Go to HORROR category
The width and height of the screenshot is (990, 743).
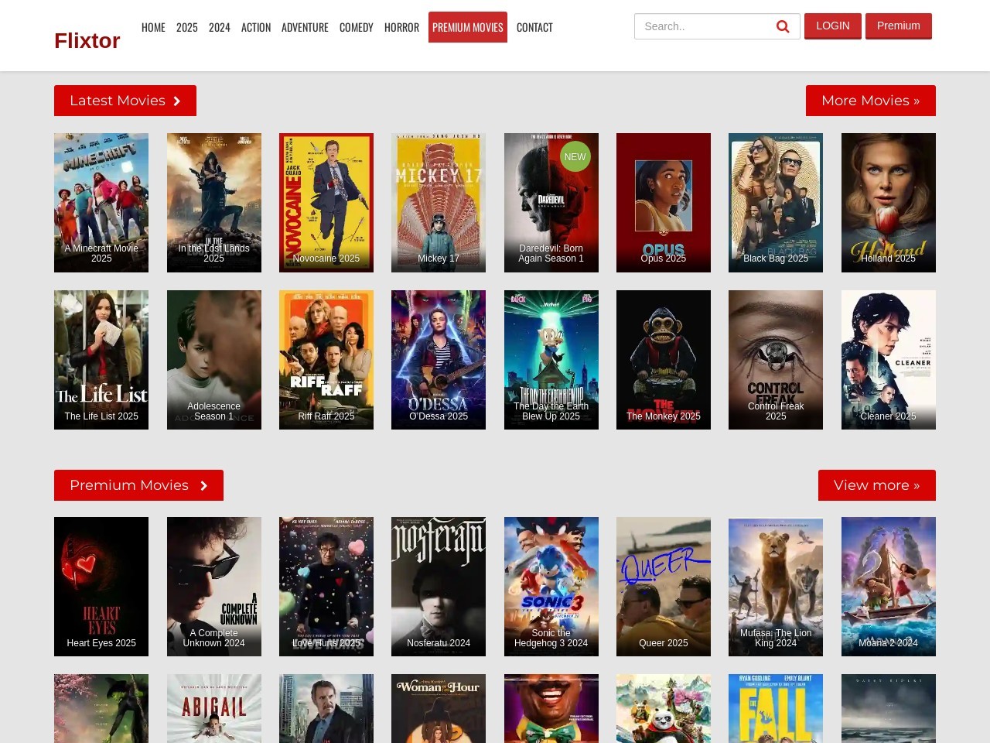coord(401,27)
